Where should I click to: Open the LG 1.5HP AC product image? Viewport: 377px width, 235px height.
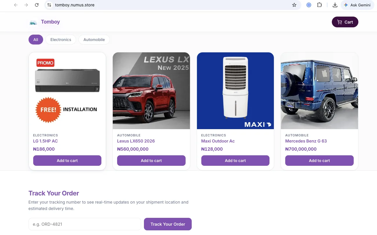(67, 91)
